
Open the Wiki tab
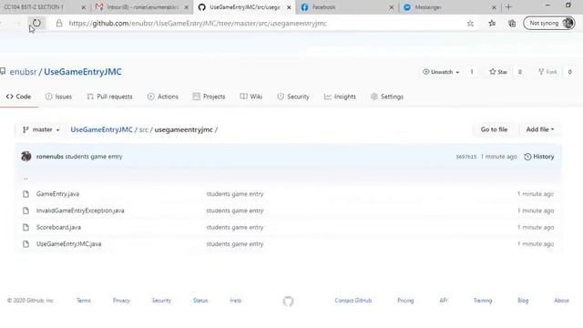pyautogui.click(x=251, y=97)
